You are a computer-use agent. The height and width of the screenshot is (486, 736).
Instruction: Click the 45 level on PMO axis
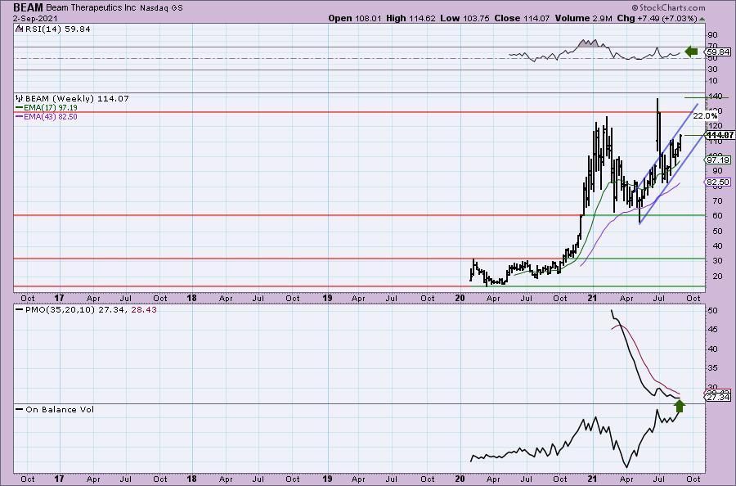(712, 330)
